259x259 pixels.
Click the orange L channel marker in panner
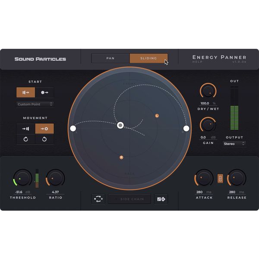point(157,116)
